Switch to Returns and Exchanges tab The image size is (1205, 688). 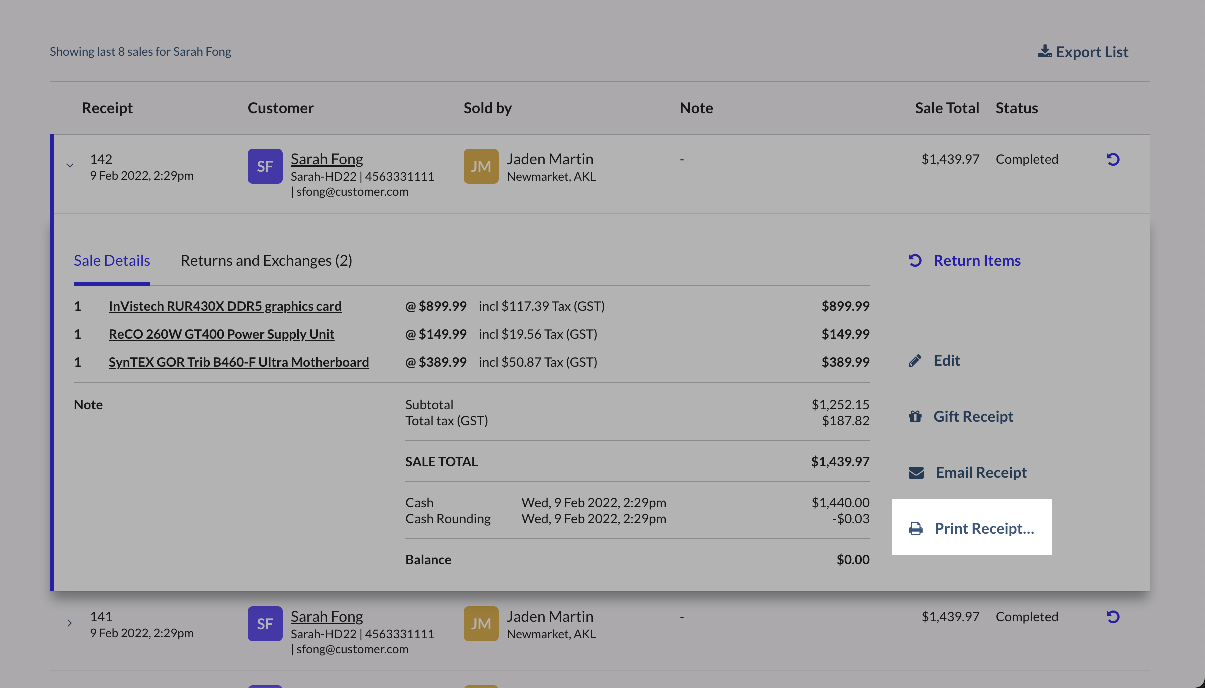pyautogui.click(x=266, y=261)
